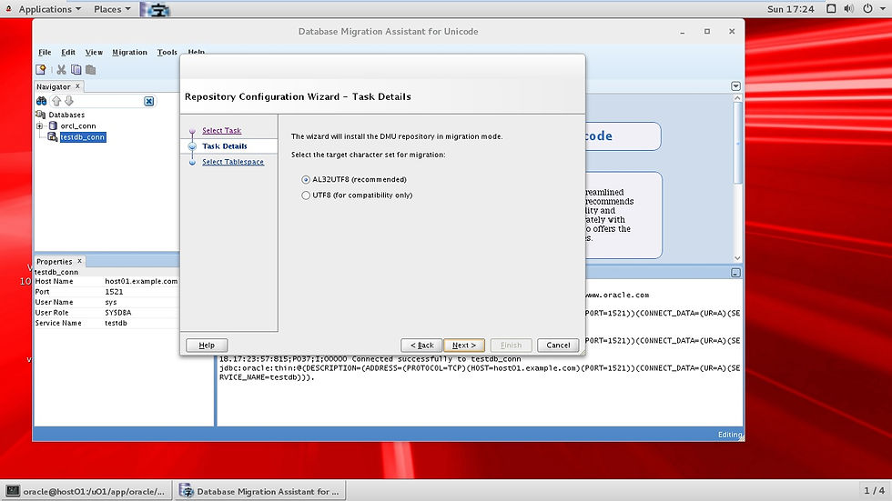This screenshot has height=501, width=892.
Task: Click the Navigator search down arrow
Action: click(x=69, y=101)
